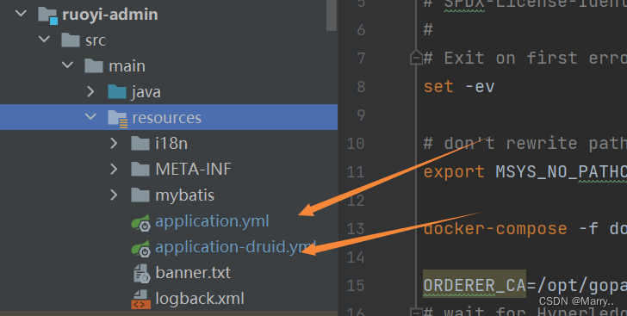Click the project tree vertical scrollbar
This screenshot has width=627, height=316.
pos(332,15)
